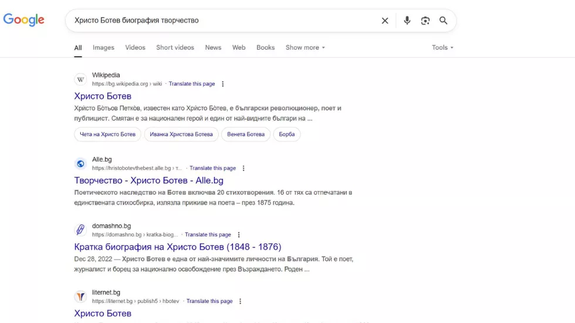Translate the domashno.bg result page
Viewport: 575px width, 323px height.
(208, 234)
